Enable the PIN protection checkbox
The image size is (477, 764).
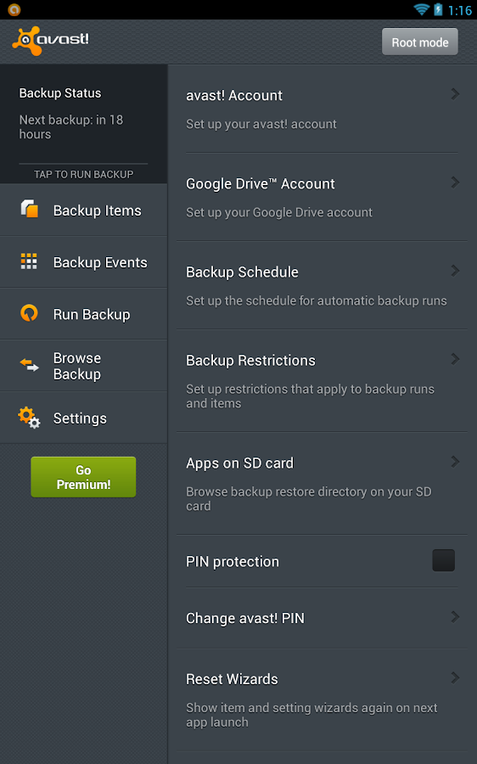tap(443, 560)
